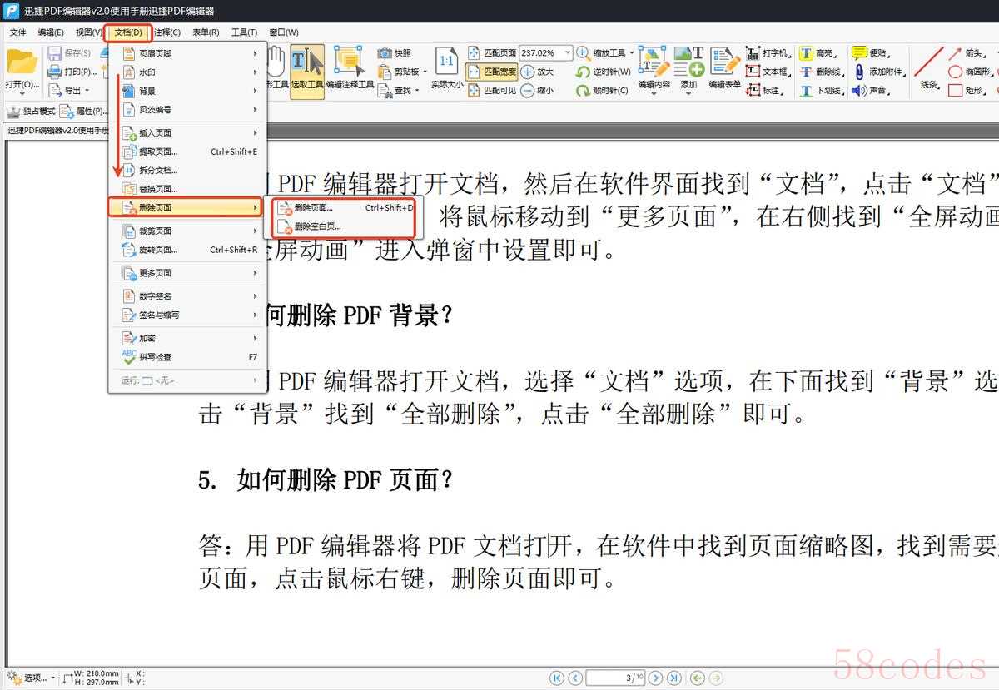The height and width of the screenshot is (690, 999).
Task: Click the 编辑注释工具 icon
Action: point(350,67)
